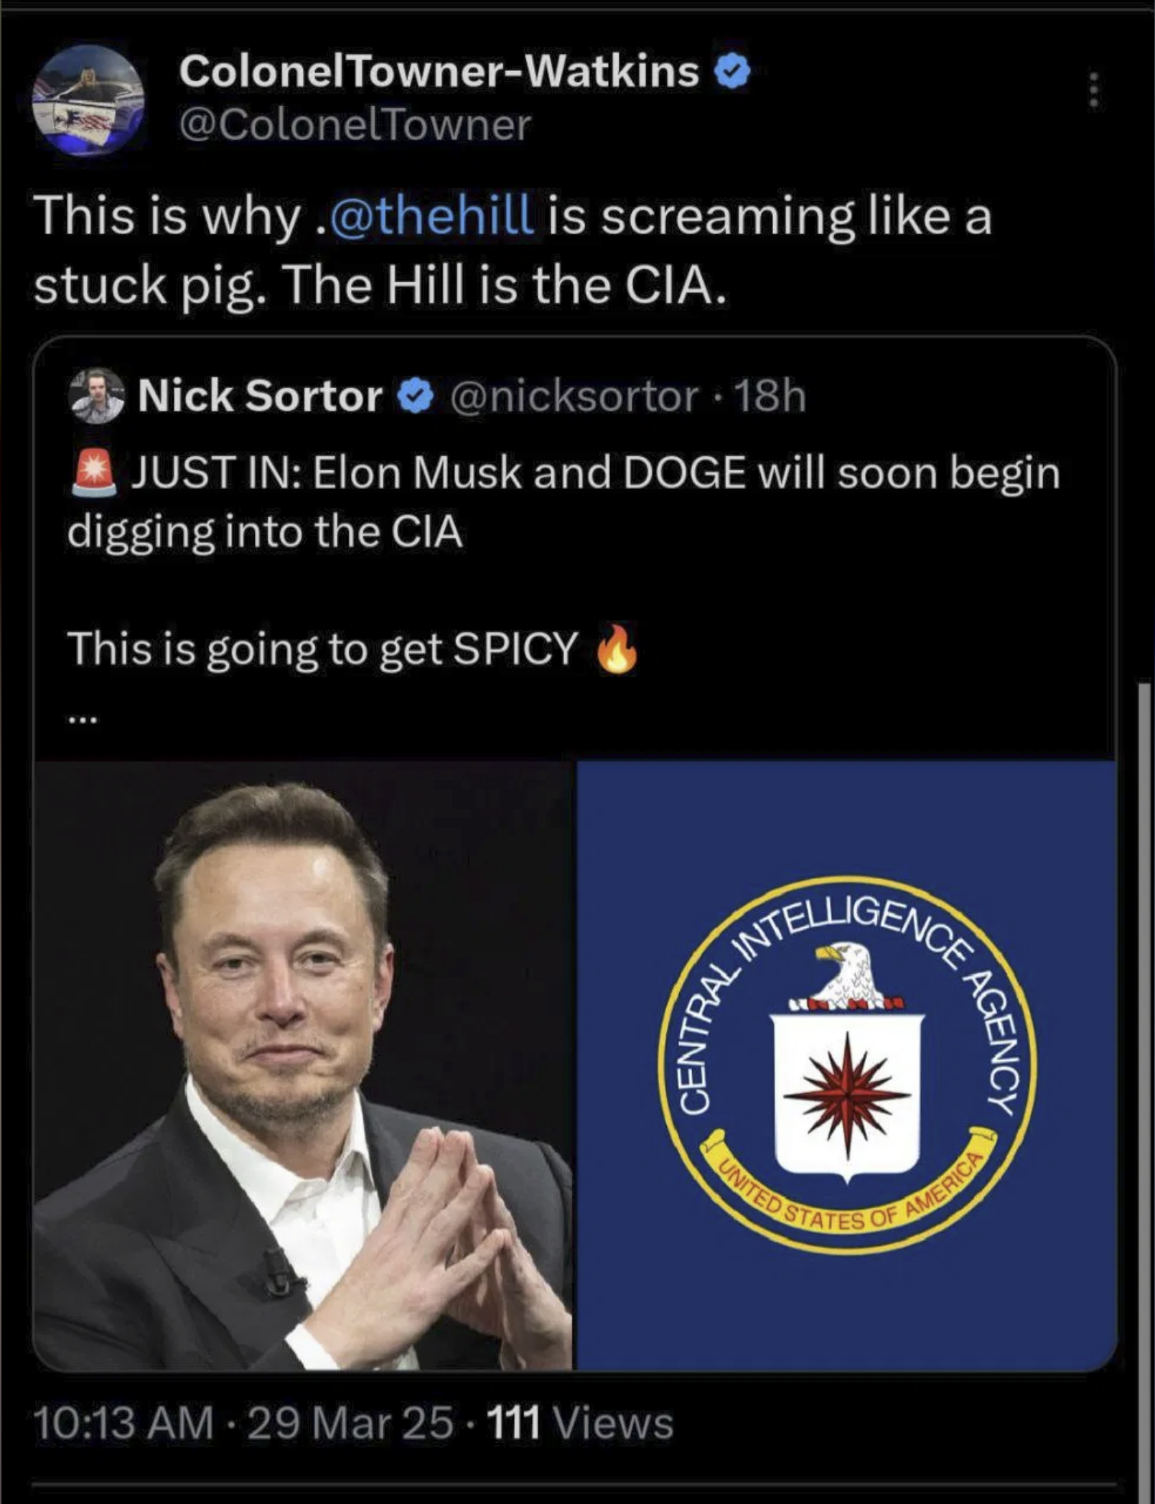
Task: Open the three-dot more options menu
Action: pyautogui.click(x=1093, y=90)
